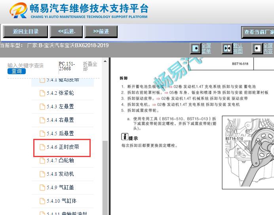Click the page icon beside 5.4.7 凸轮轴

coord(42,161)
